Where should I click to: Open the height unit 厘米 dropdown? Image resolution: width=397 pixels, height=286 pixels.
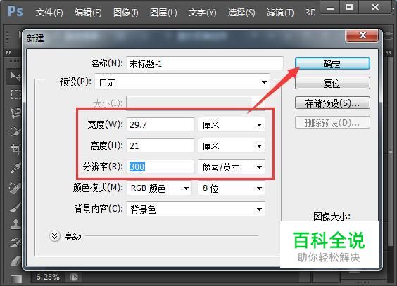232,145
